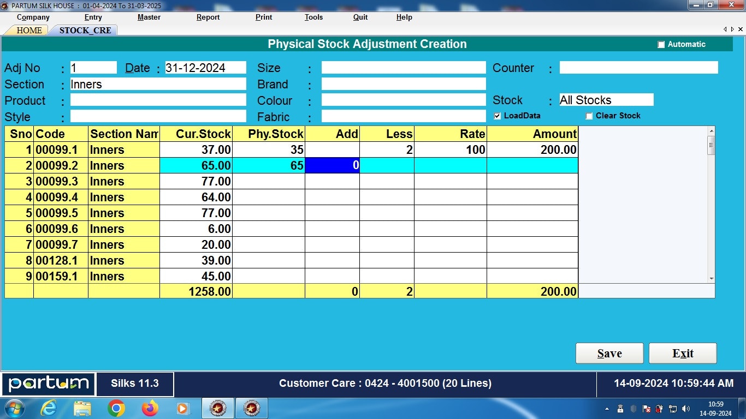Open Internet Explorer from the taskbar
This screenshot has width=746, height=419.
tap(49, 408)
